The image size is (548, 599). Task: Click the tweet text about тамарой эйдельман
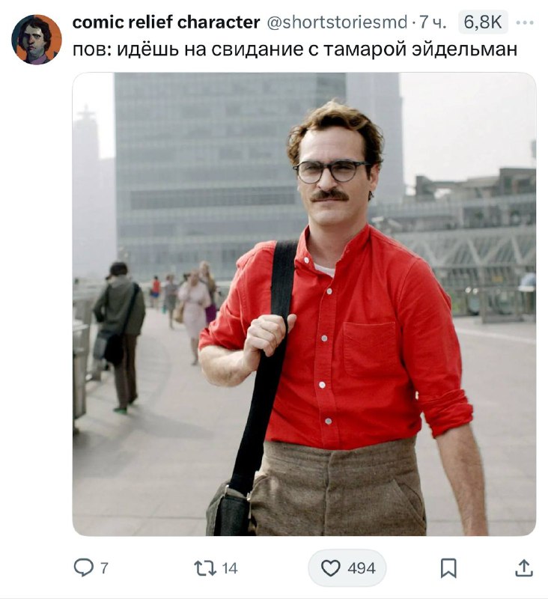(295, 49)
